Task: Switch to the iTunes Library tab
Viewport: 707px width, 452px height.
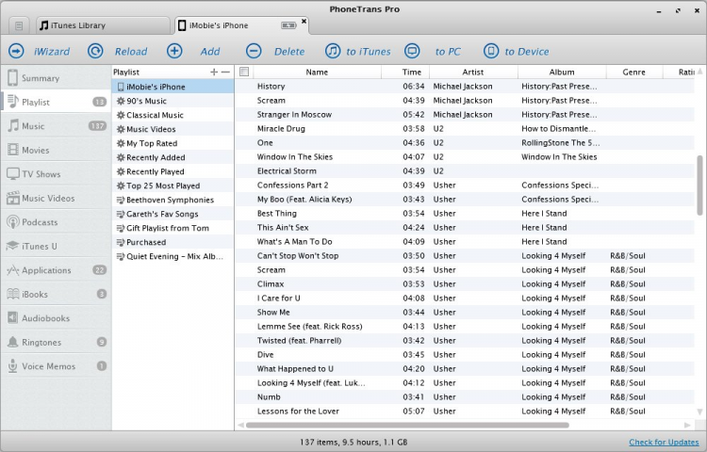Action: [x=74, y=25]
